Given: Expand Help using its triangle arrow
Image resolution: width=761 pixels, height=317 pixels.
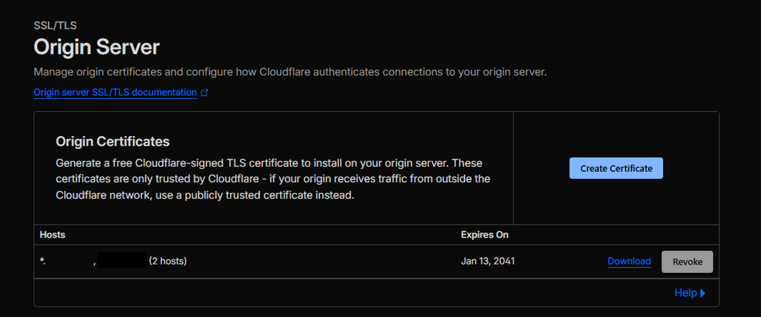Looking at the screenshot, I should [x=703, y=293].
